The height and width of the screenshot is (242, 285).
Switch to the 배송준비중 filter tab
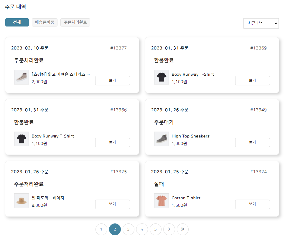pos(45,22)
